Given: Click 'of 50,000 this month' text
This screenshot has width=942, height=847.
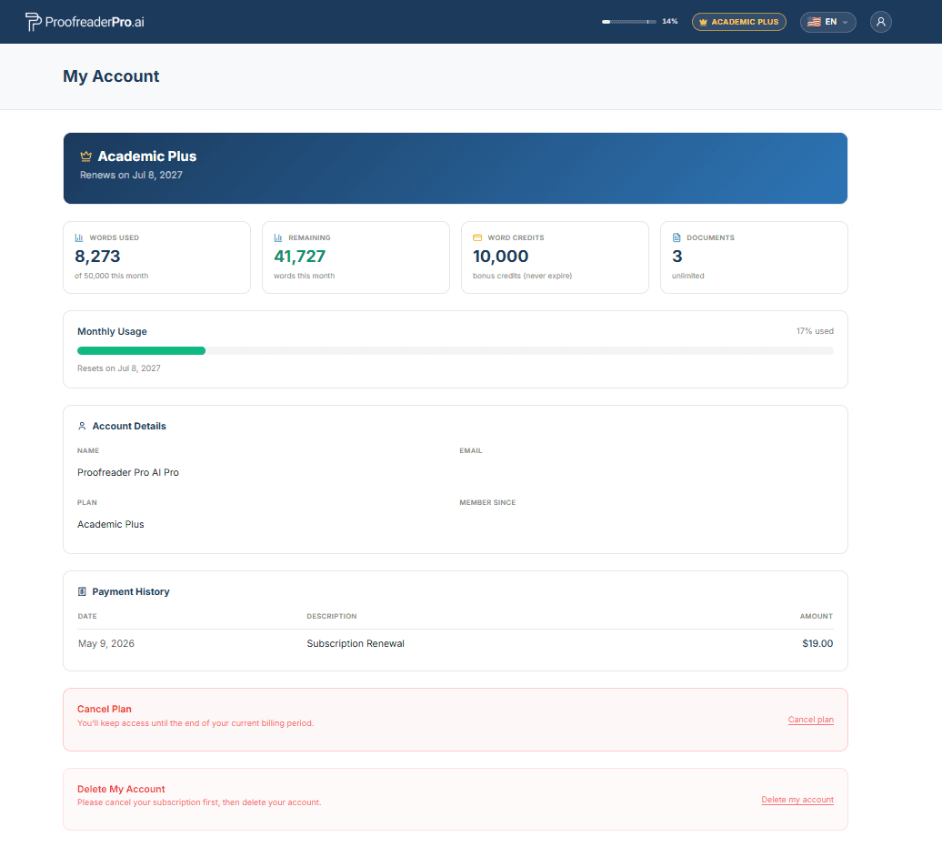Looking at the screenshot, I should point(111,276).
